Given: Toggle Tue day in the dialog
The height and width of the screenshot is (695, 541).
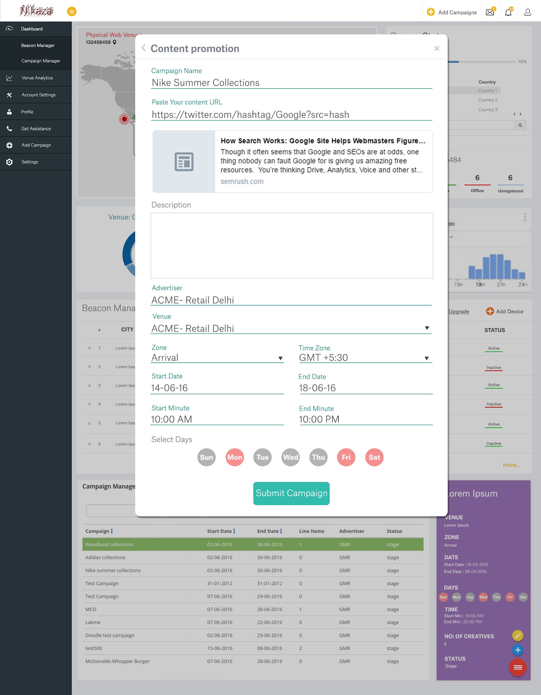Looking at the screenshot, I should tap(262, 457).
